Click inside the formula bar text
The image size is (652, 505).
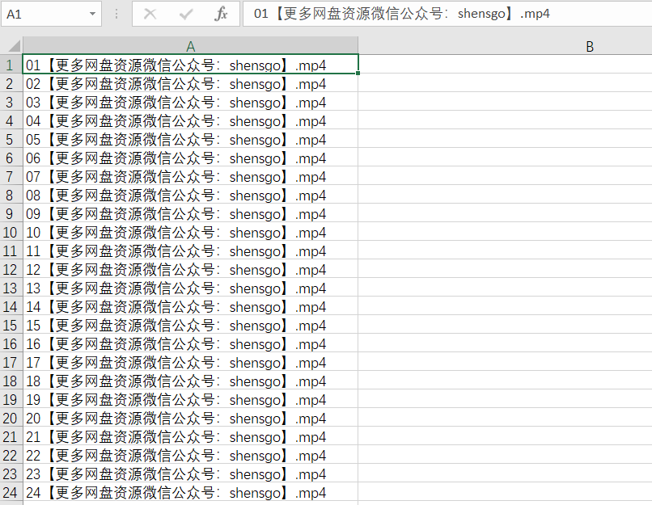coord(402,14)
